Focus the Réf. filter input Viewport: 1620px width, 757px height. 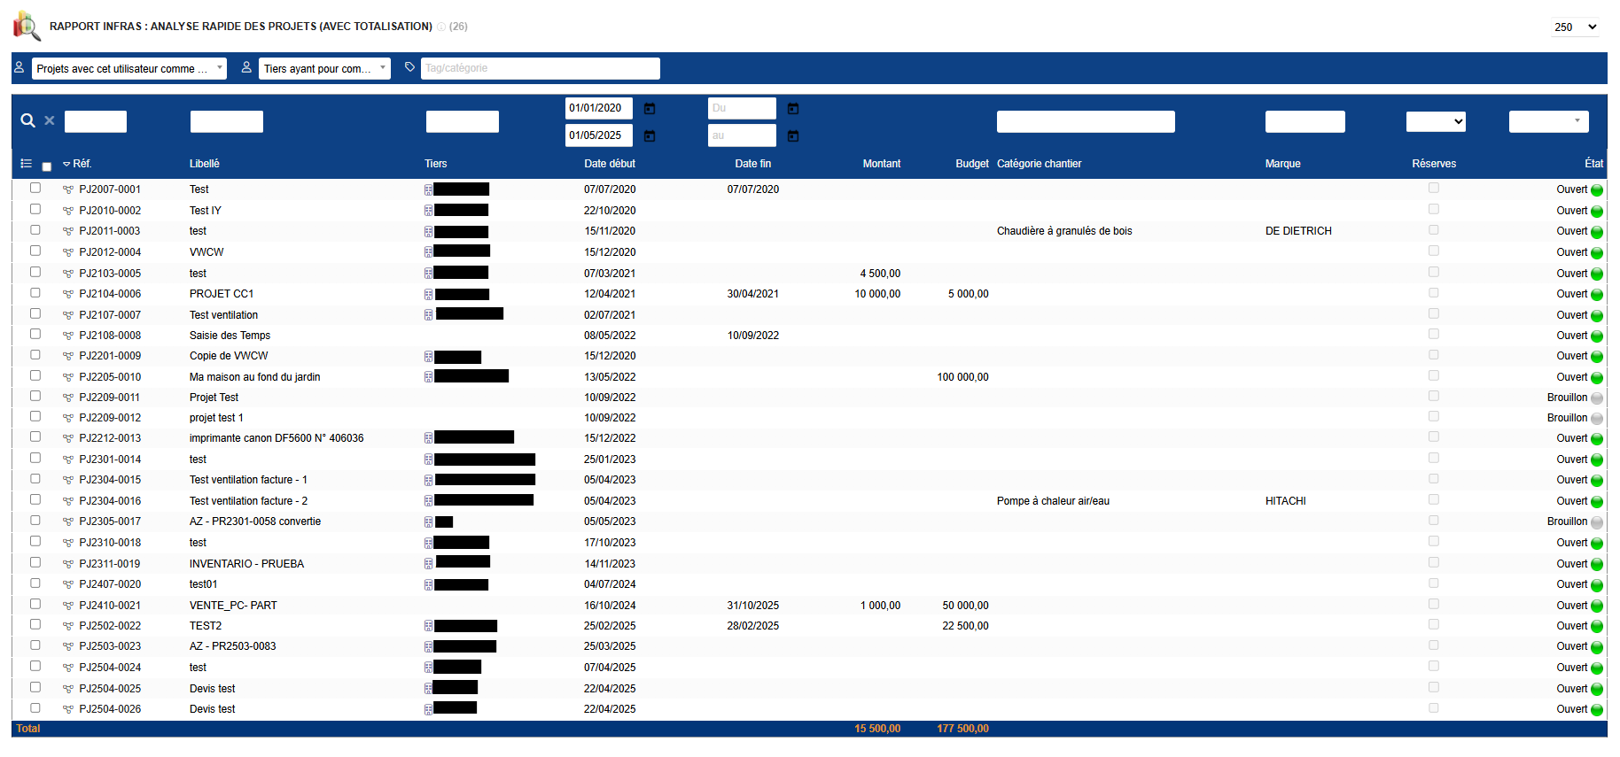click(x=96, y=121)
